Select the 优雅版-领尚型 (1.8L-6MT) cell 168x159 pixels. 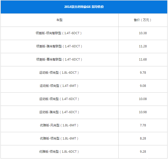(59, 138)
